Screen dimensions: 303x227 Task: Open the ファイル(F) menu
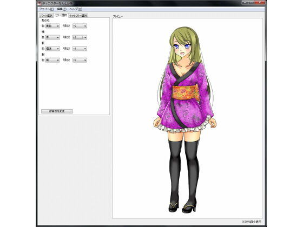(x=47, y=9)
